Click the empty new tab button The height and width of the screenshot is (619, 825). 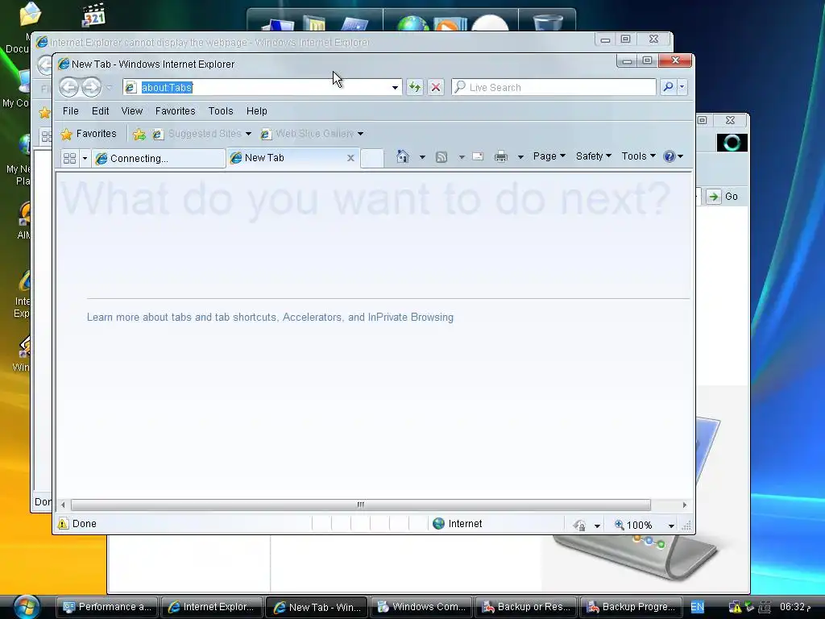pyautogui.click(x=372, y=159)
